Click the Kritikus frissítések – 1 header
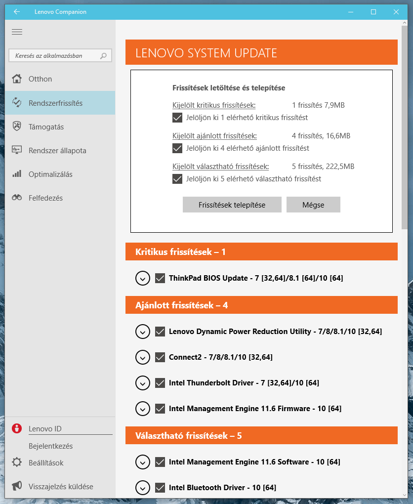The height and width of the screenshot is (504, 413). click(261, 252)
